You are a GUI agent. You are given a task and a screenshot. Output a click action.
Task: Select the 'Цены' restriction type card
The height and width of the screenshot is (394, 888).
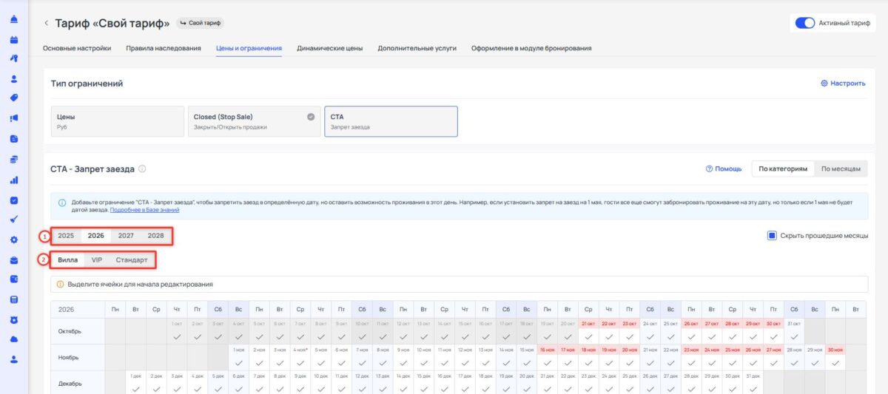click(117, 121)
